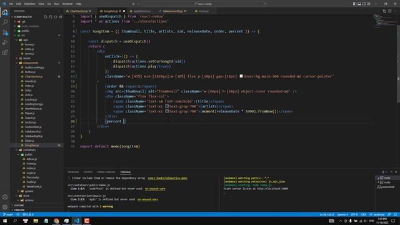
Task: Open the Windows Start menu
Action: point(5,221)
